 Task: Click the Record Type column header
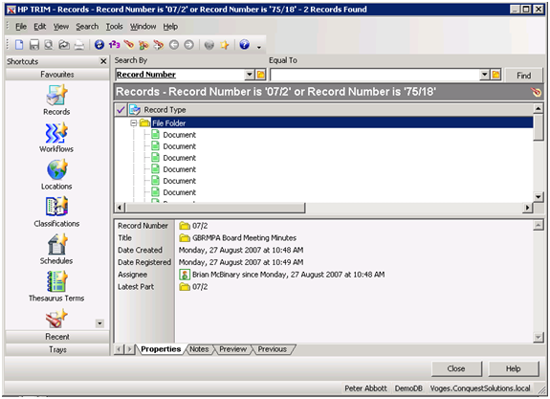165,110
